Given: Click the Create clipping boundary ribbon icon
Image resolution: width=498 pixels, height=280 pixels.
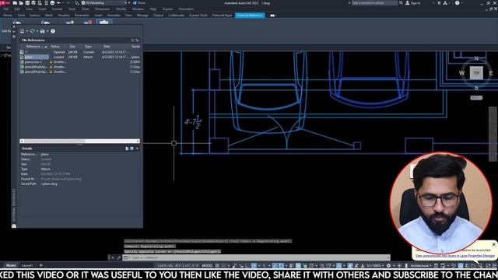Looking at the screenshot, I should coord(69,22).
